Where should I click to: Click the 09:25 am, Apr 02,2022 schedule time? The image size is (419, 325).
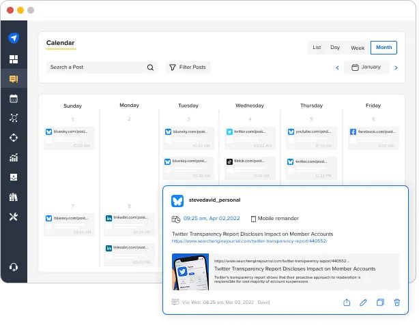pos(212,218)
